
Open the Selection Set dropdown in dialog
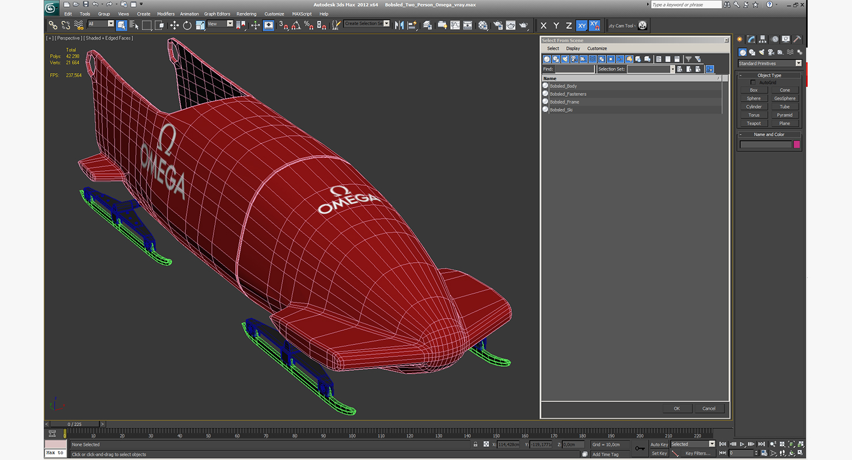651,69
